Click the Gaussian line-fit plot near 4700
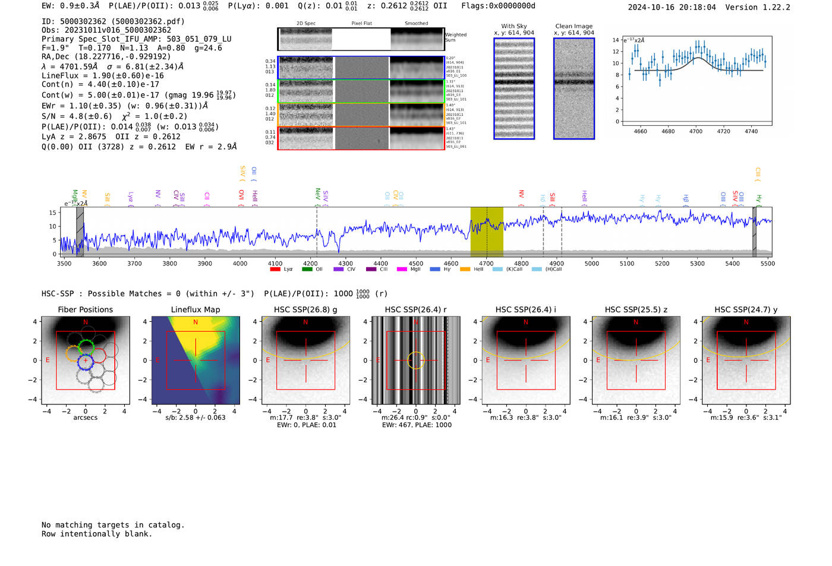 point(697,81)
